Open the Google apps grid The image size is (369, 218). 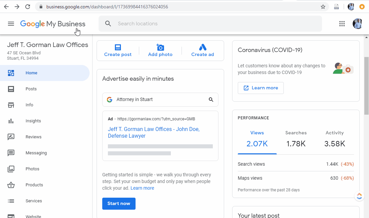342,24
